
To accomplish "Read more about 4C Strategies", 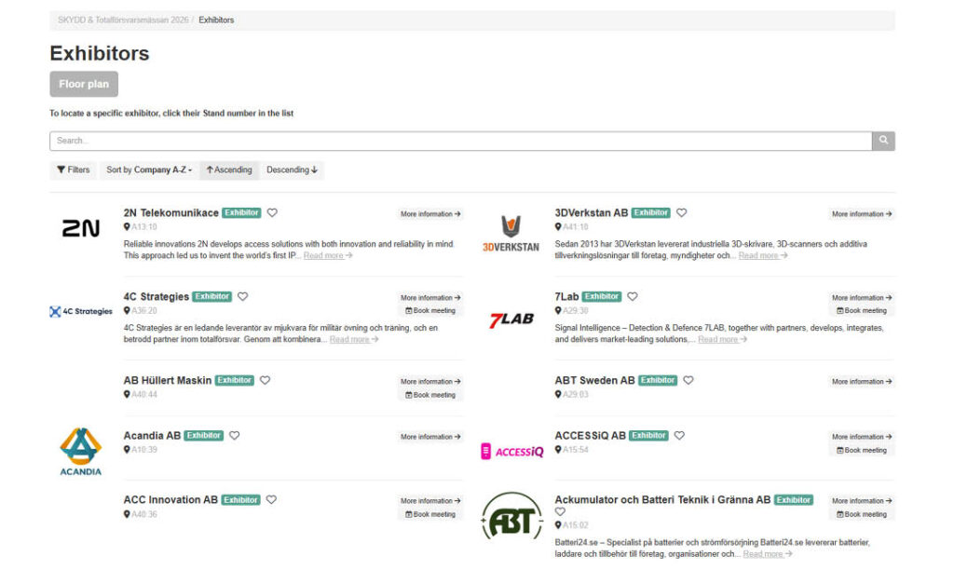I will point(354,340).
